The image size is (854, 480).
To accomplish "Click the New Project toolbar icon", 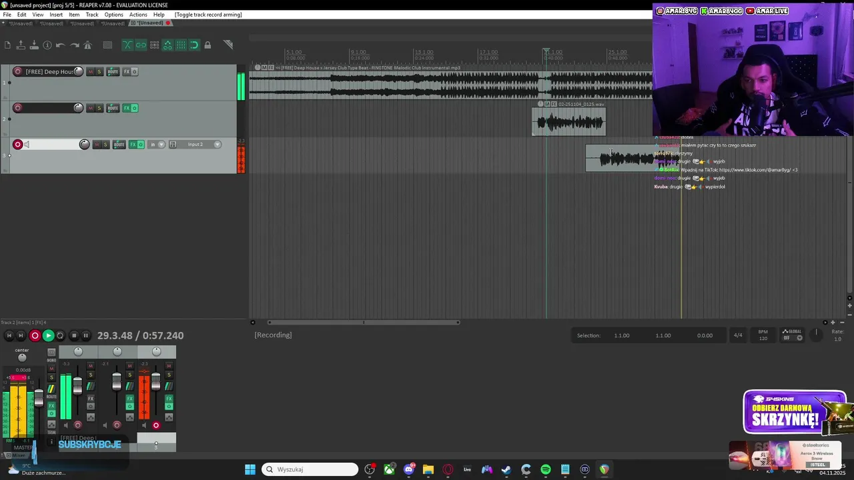I will click(7, 45).
